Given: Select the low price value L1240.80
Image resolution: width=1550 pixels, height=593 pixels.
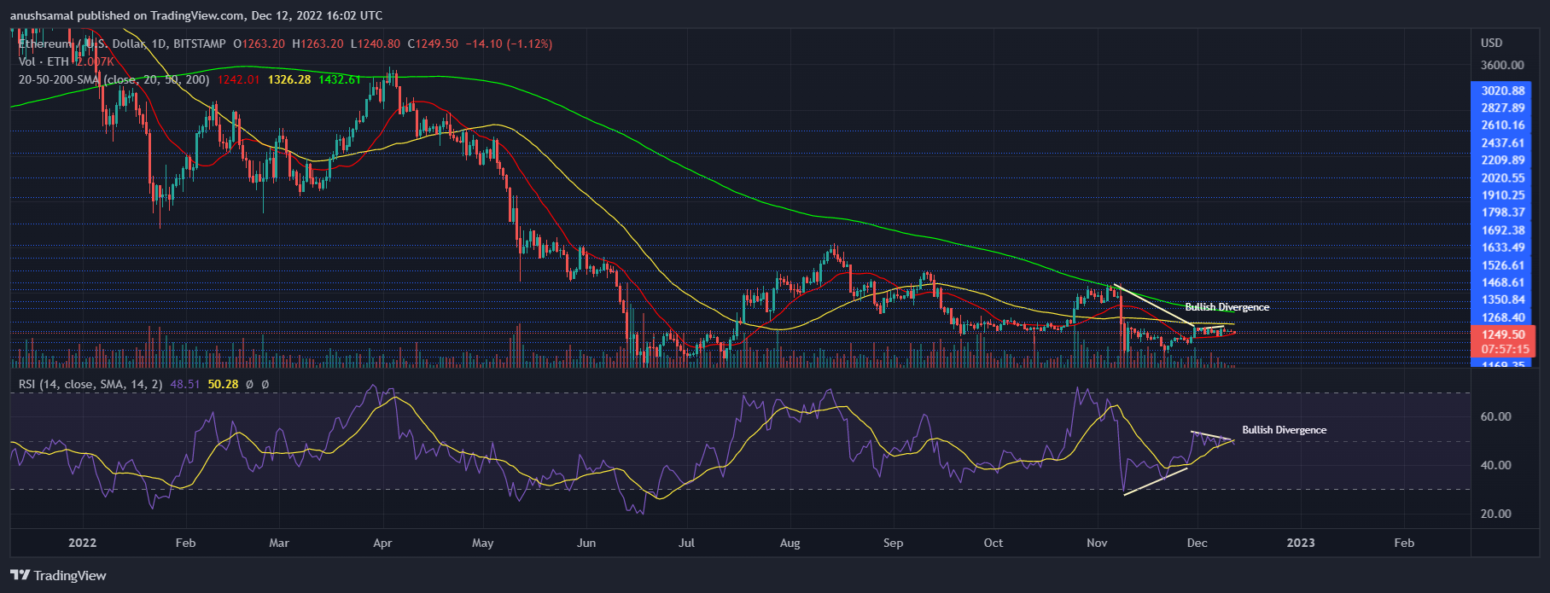Looking at the screenshot, I should click(x=375, y=44).
